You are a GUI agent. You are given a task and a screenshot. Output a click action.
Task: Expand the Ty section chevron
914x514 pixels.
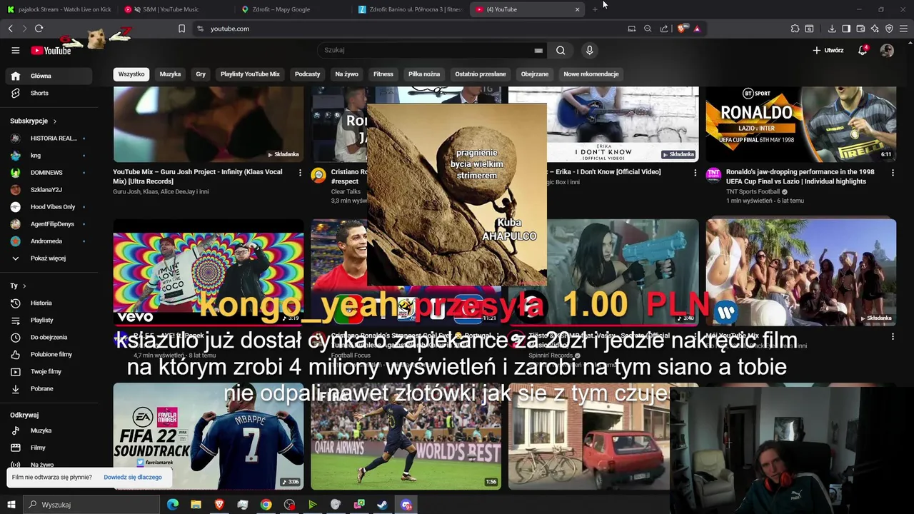coord(24,286)
